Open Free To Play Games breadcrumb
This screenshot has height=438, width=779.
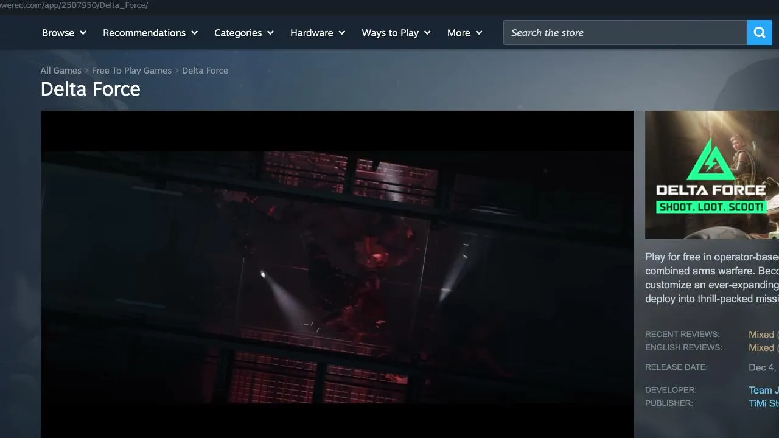[x=131, y=71]
